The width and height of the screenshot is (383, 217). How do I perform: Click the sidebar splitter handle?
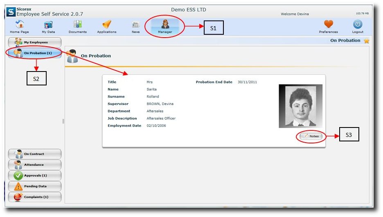[63, 121]
